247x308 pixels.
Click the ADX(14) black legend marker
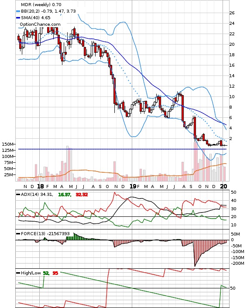point(18,195)
